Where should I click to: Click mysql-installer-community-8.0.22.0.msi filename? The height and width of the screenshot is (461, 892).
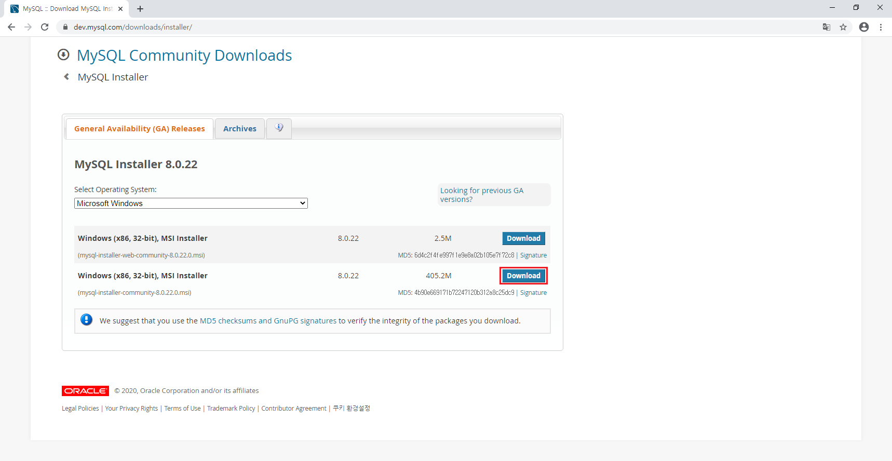[x=134, y=293]
